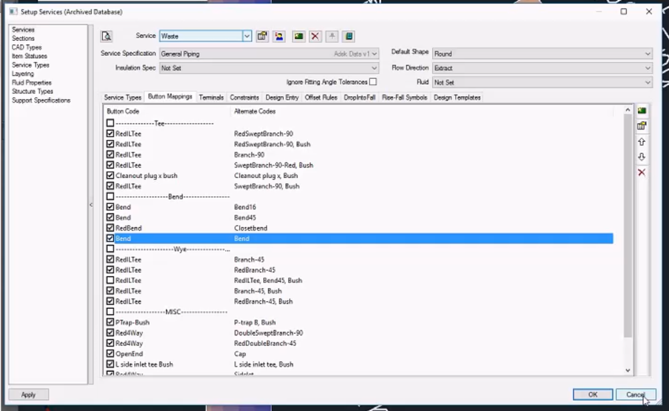The width and height of the screenshot is (669, 411).
Task: Click the greyed pin icon in service toolbar
Action: (x=332, y=36)
